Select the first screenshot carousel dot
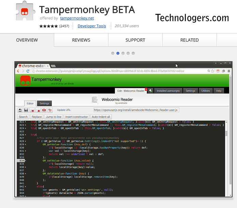Screen dimensions: 237x208 [x=113, y=53]
